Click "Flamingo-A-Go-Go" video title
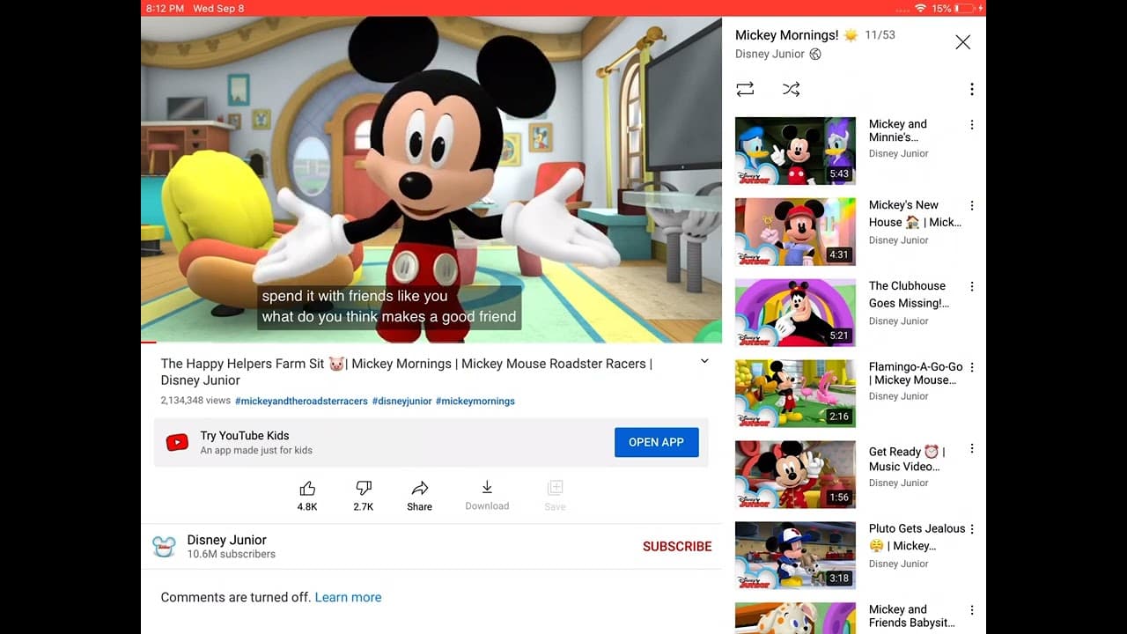 pyautogui.click(x=916, y=373)
